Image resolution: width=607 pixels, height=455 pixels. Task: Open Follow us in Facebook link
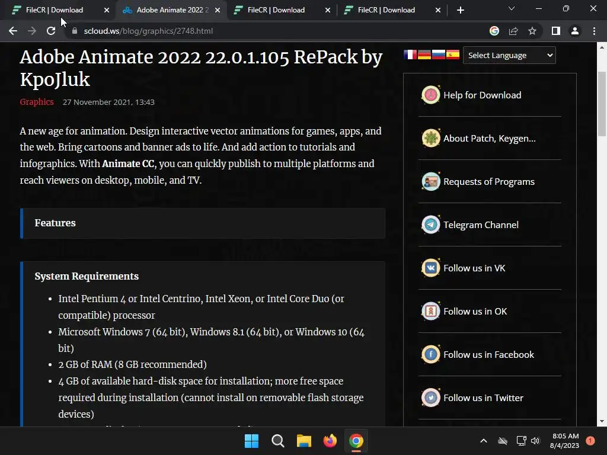[488, 354]
